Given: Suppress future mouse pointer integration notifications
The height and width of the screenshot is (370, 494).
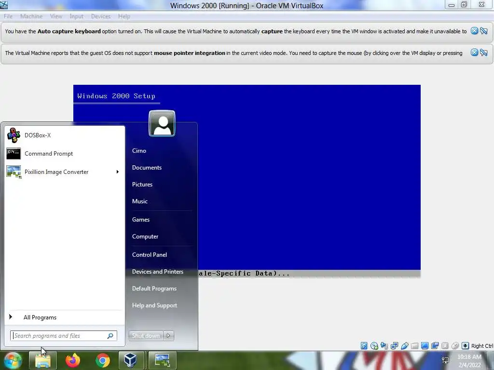Looking at the screenshot, I should click(x=483, y=53).
